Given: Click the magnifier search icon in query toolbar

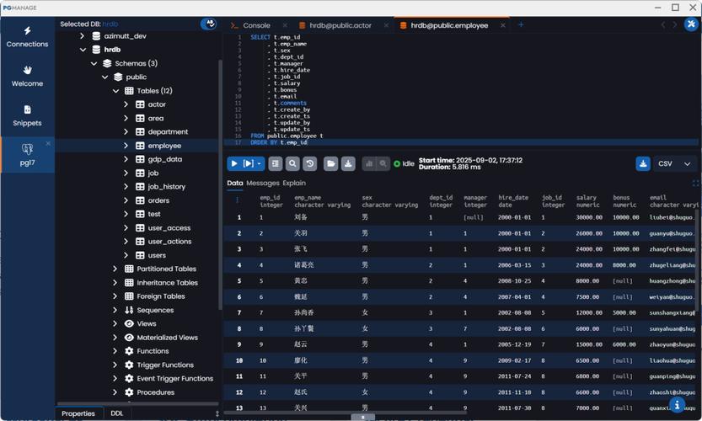Looking at the screenshot, I should [292, 163].
